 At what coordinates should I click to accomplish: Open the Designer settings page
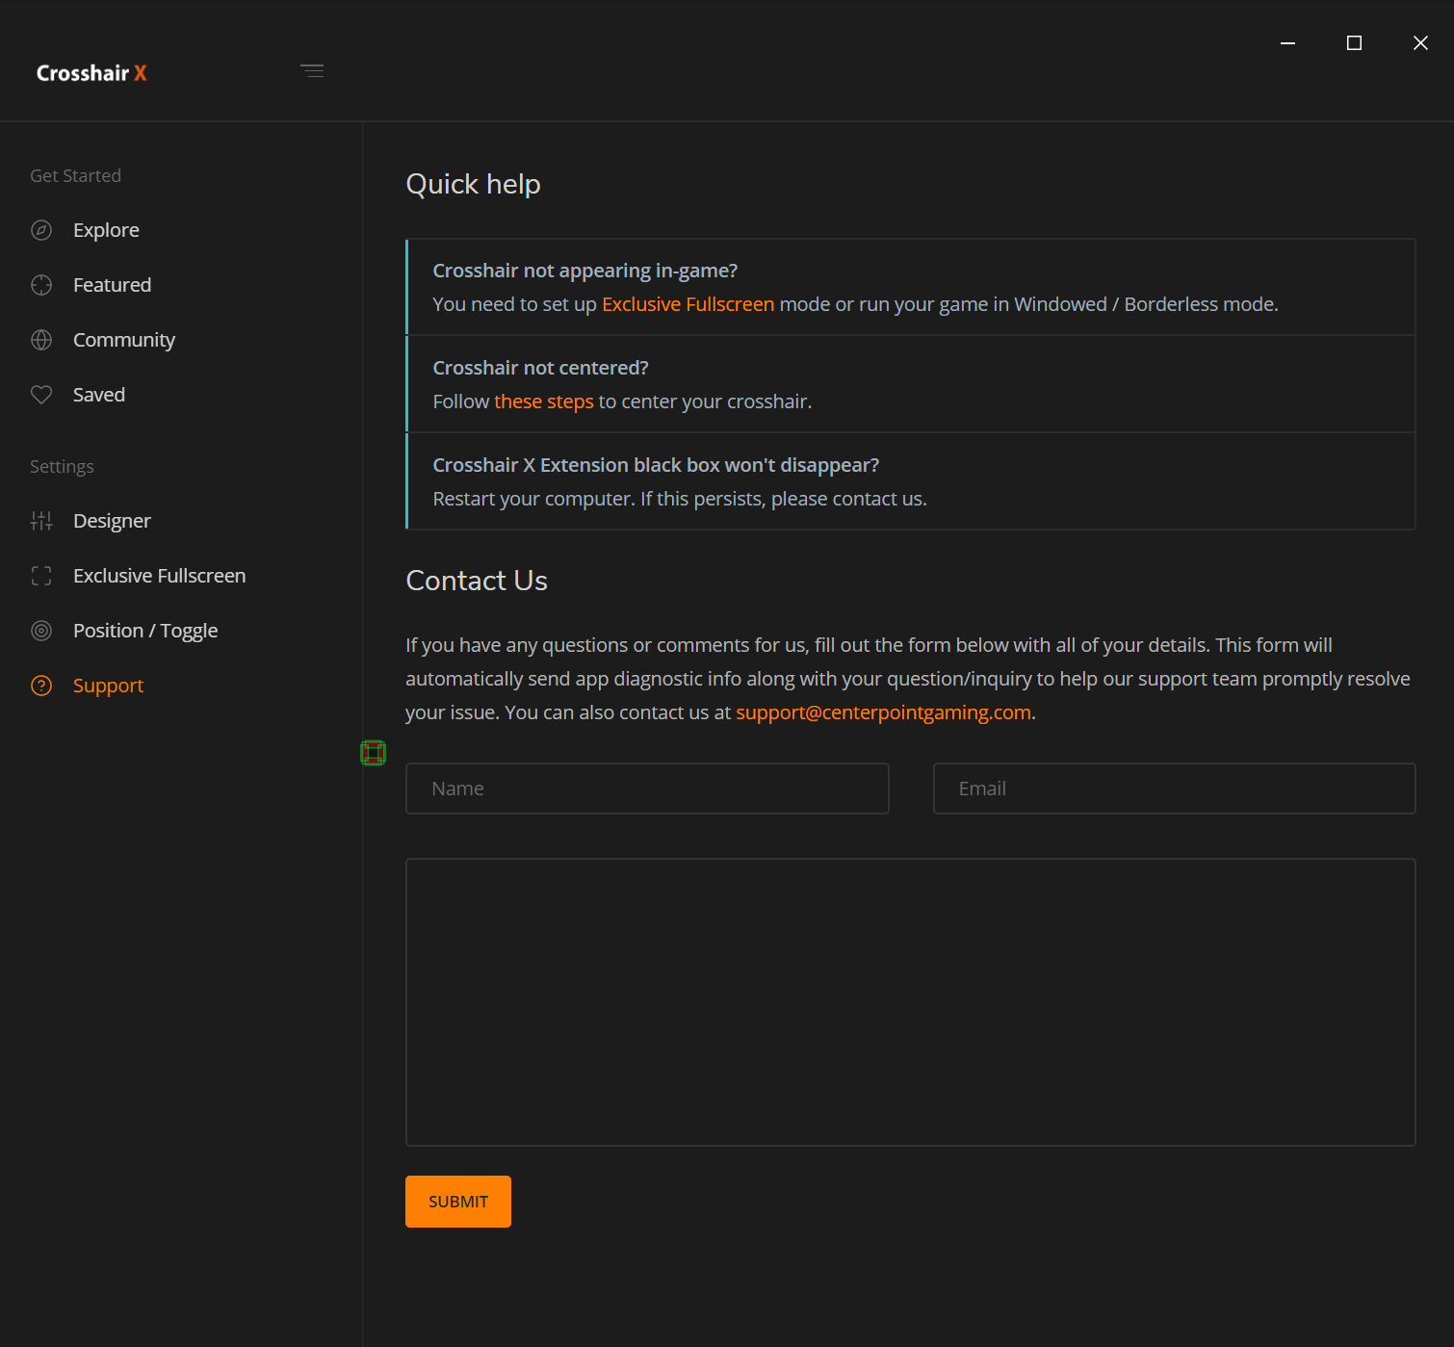(112, 521)
